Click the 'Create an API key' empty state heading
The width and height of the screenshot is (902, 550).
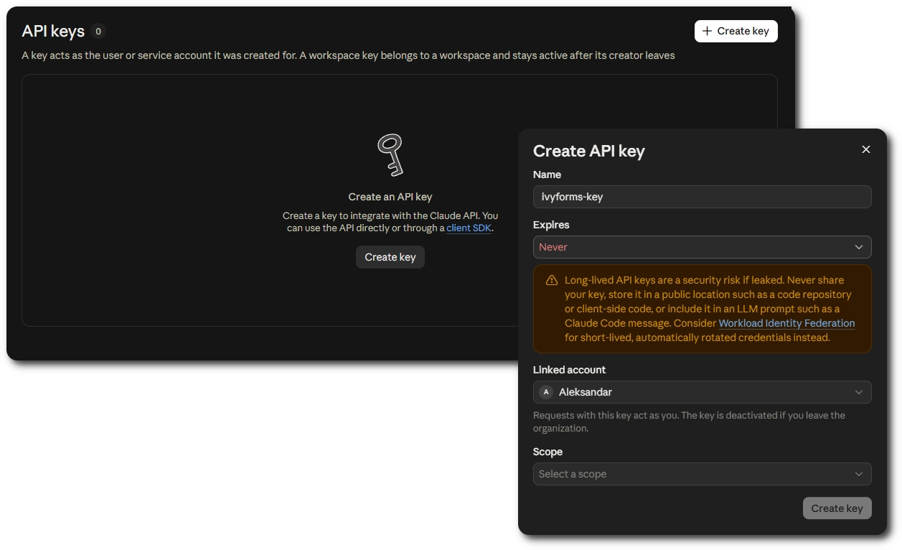click(390, 197)
